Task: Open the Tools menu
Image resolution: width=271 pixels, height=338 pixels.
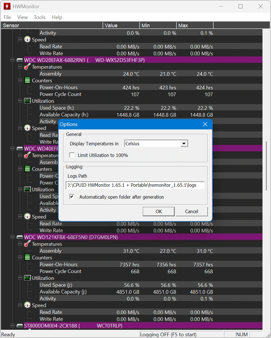Action: (x=40, y=17)
